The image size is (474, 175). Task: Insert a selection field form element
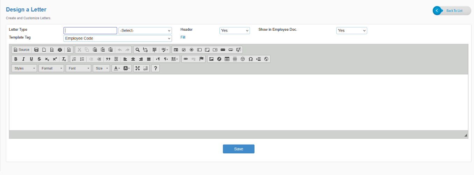tap(215, 50)
